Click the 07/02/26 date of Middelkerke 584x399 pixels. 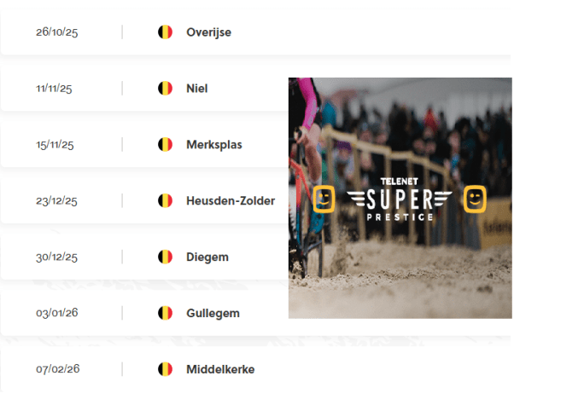[x=58, y=369]
